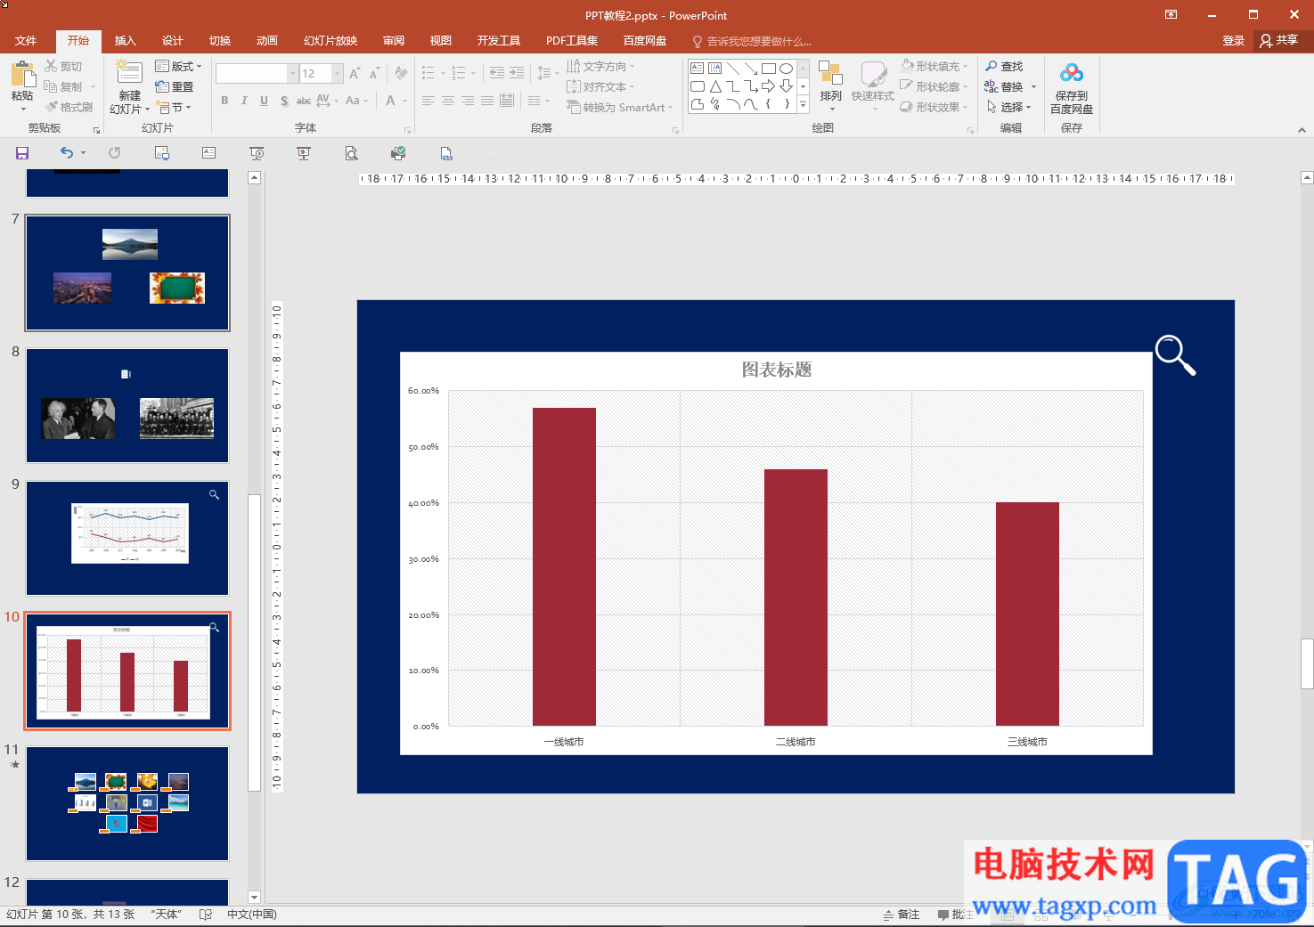Toggle Align Right paragraph alignment
This screenshot has height=927, width=1314.
(x=468, y=101)
